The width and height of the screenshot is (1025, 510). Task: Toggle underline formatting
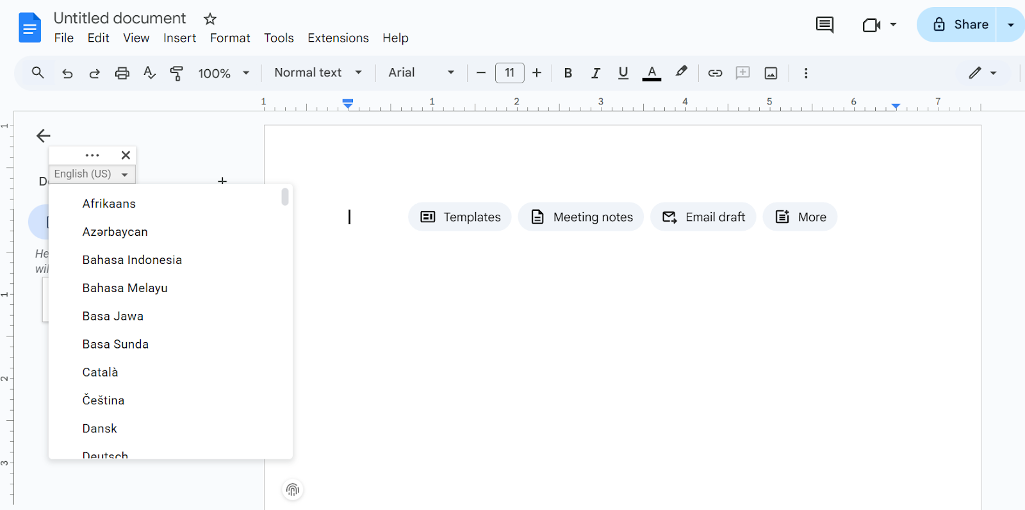(623, 73)
